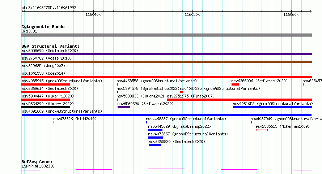322x174 pixels.
Task: Open esv2760762 (Vogler2010) variant label
Action: click(47, 58)
